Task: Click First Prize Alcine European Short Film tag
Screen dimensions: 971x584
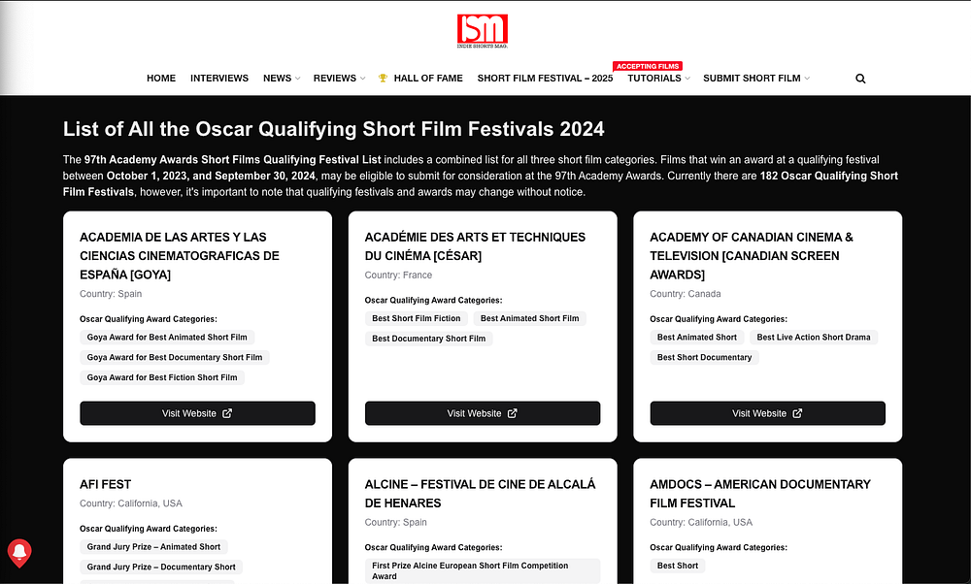Action: click(x=483, y=571)
